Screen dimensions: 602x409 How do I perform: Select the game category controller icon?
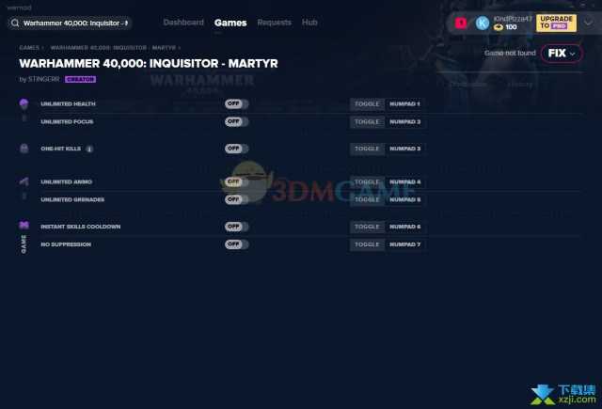click(x=24, y=226)
